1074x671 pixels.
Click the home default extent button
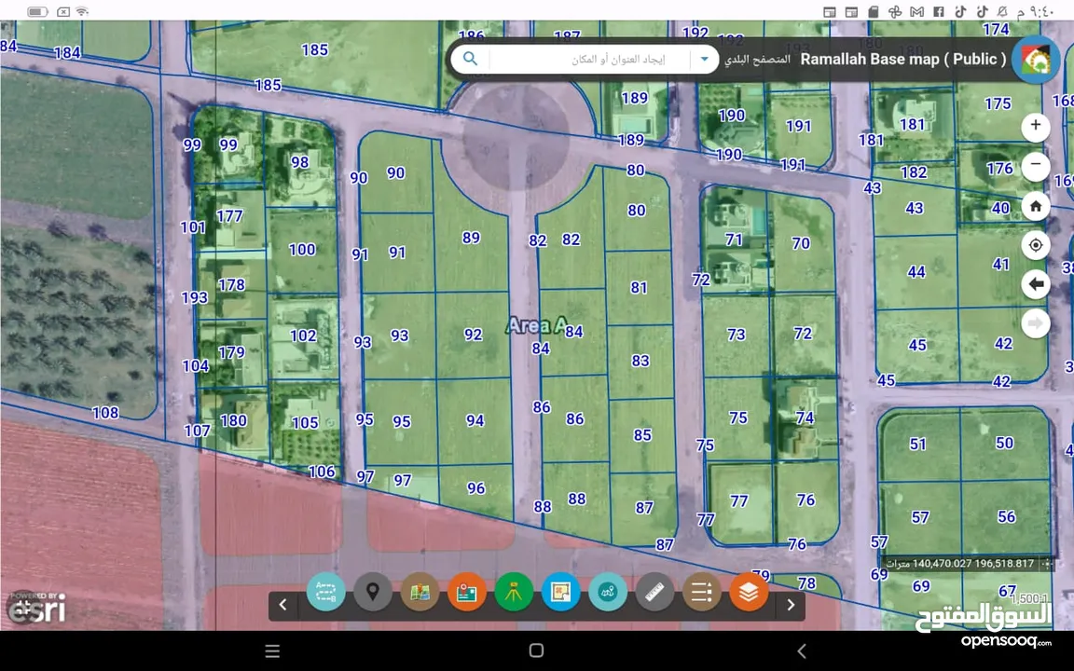pyautogui.click(x=1036, y=206)
